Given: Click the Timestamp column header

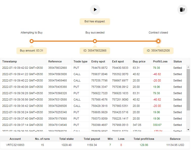Looking at the screenshot, I should (x=10, y=61).
